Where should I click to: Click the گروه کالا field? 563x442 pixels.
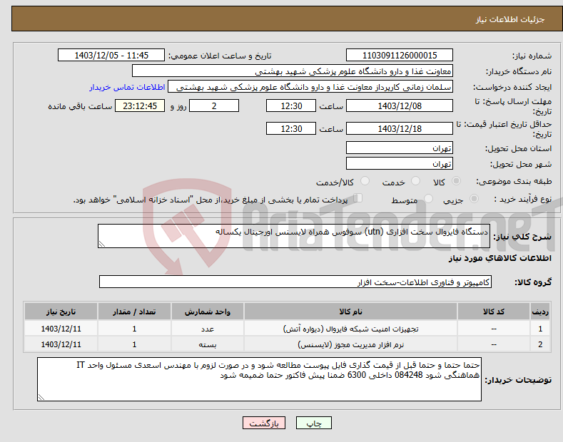tap(295, 282)
